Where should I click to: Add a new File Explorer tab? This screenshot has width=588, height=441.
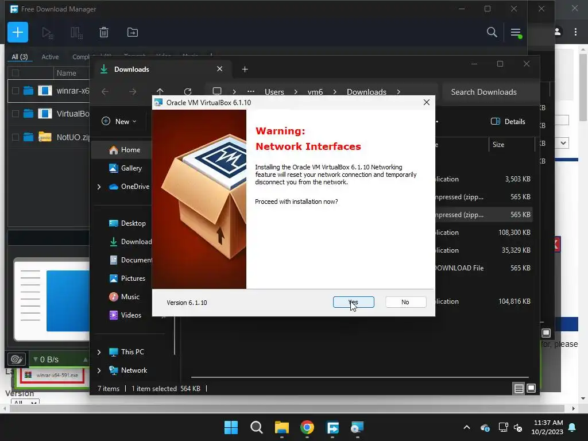point(245,69)
